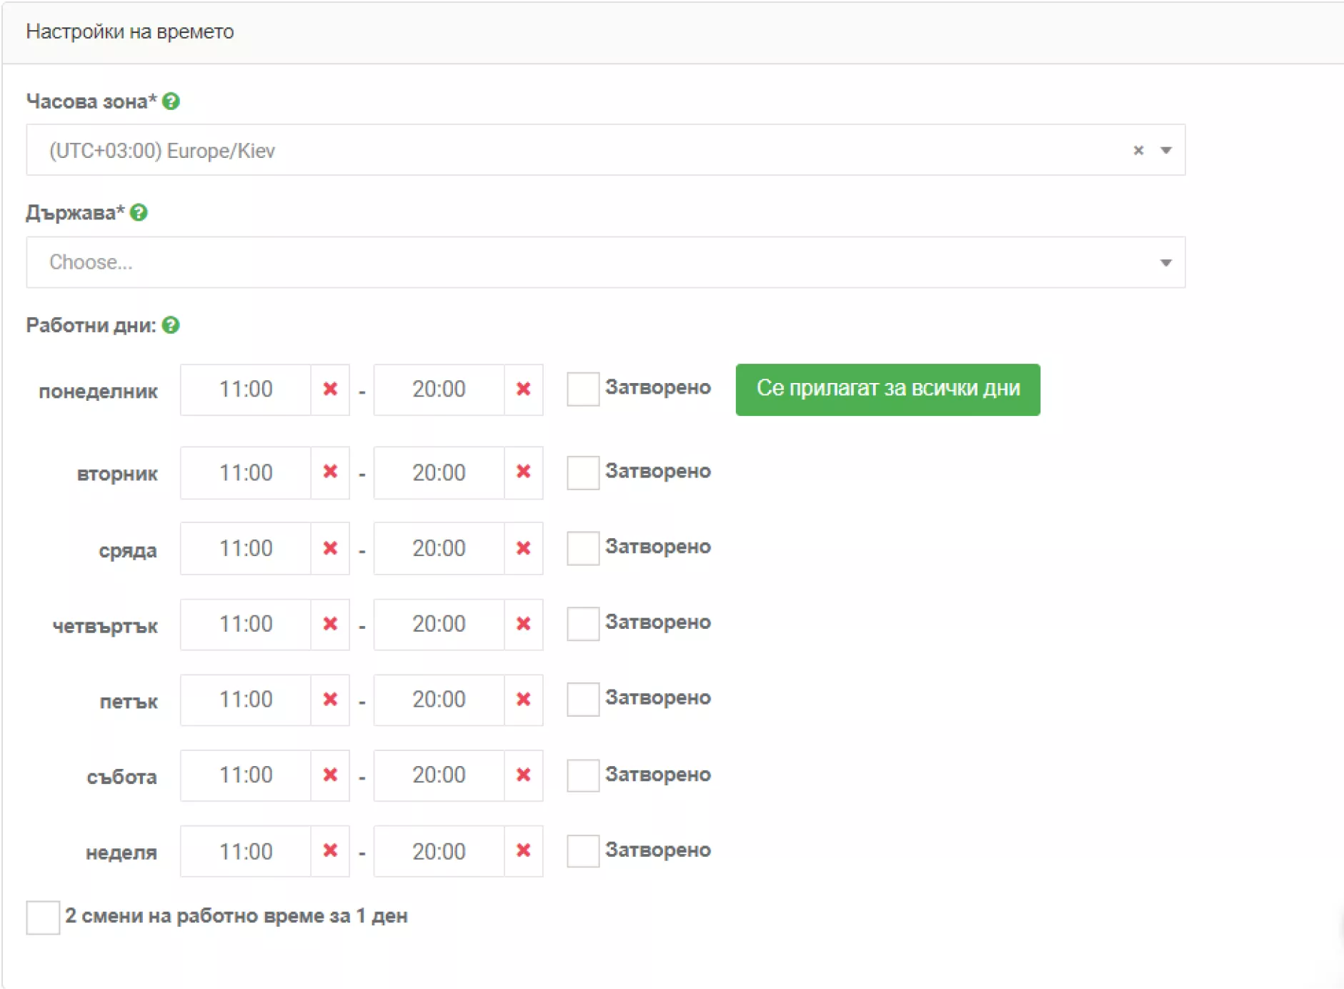This screenshot has height=989, width=1344.
Task: Edit събота end time 20:00 field
Action: 439,775
